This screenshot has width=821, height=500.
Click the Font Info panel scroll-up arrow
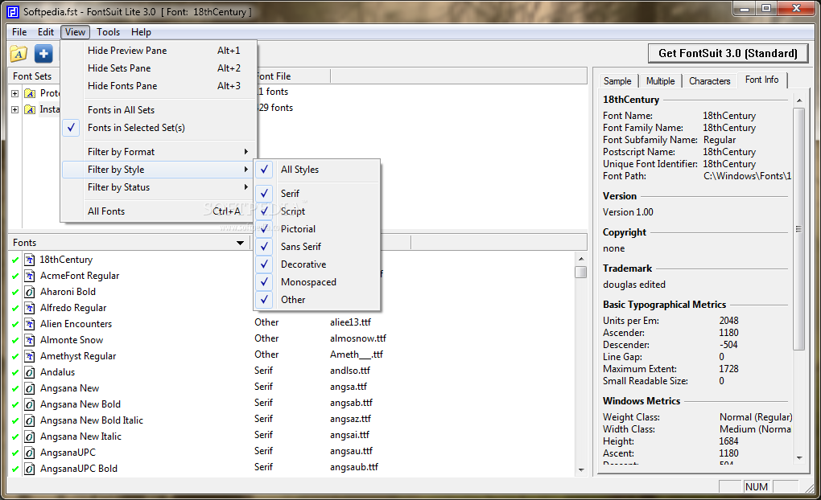(799, 100)
